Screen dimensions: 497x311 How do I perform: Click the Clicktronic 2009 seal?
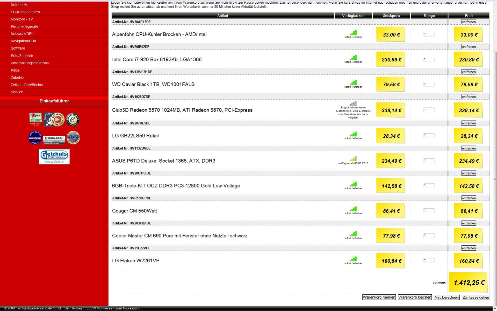(x=73, y=137)
